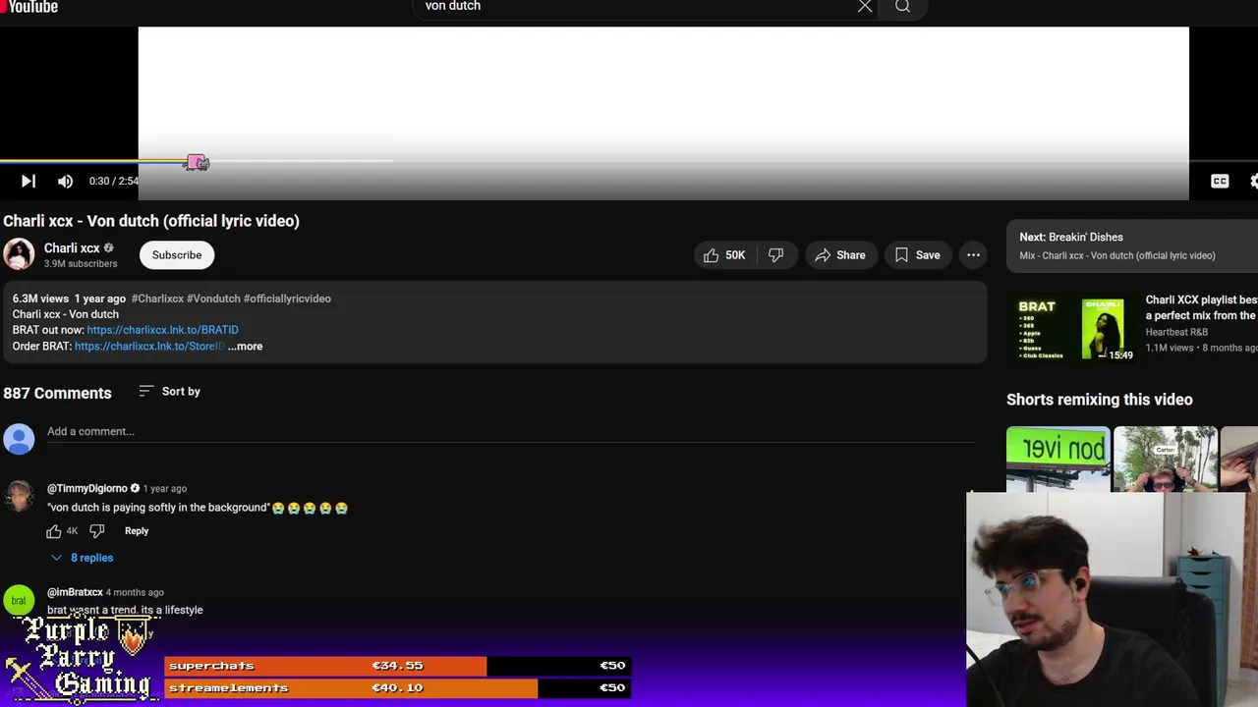The height and width of the screenshot is (707, 1258).
Task: Click the '887 Comments' heading
Action: coord(57,393)
